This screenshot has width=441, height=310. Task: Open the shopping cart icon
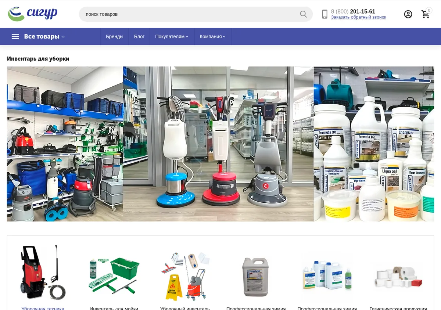coord(426,14)
